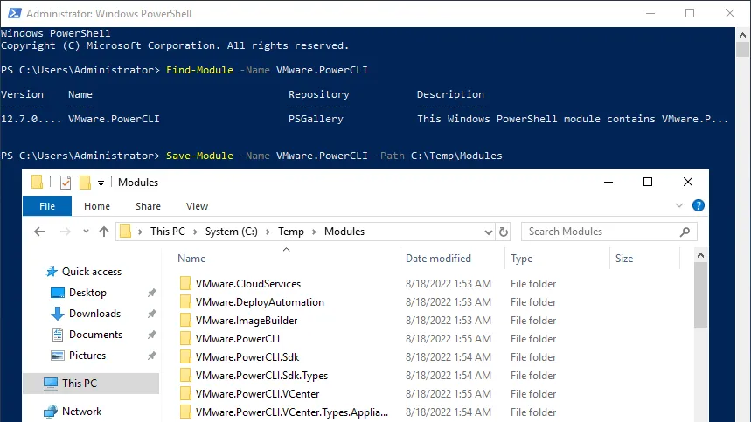Click the Back navigation arrow

39,232
